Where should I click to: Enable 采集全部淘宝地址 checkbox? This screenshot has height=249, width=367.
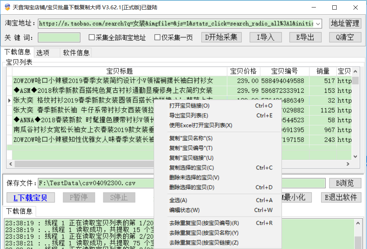(x=92, y=37)
